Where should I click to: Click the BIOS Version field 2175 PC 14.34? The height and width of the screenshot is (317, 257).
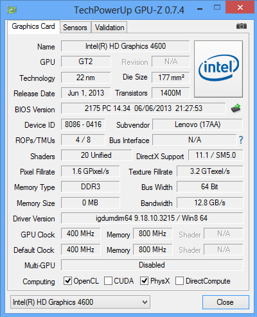tap(143, 108)
